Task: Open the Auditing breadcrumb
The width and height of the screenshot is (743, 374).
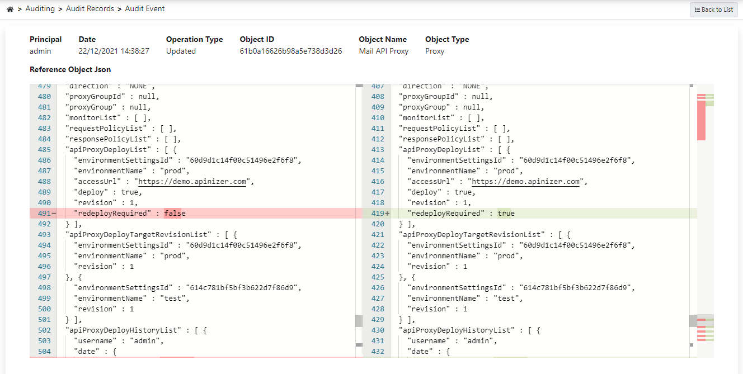Action: pos(40,9)
